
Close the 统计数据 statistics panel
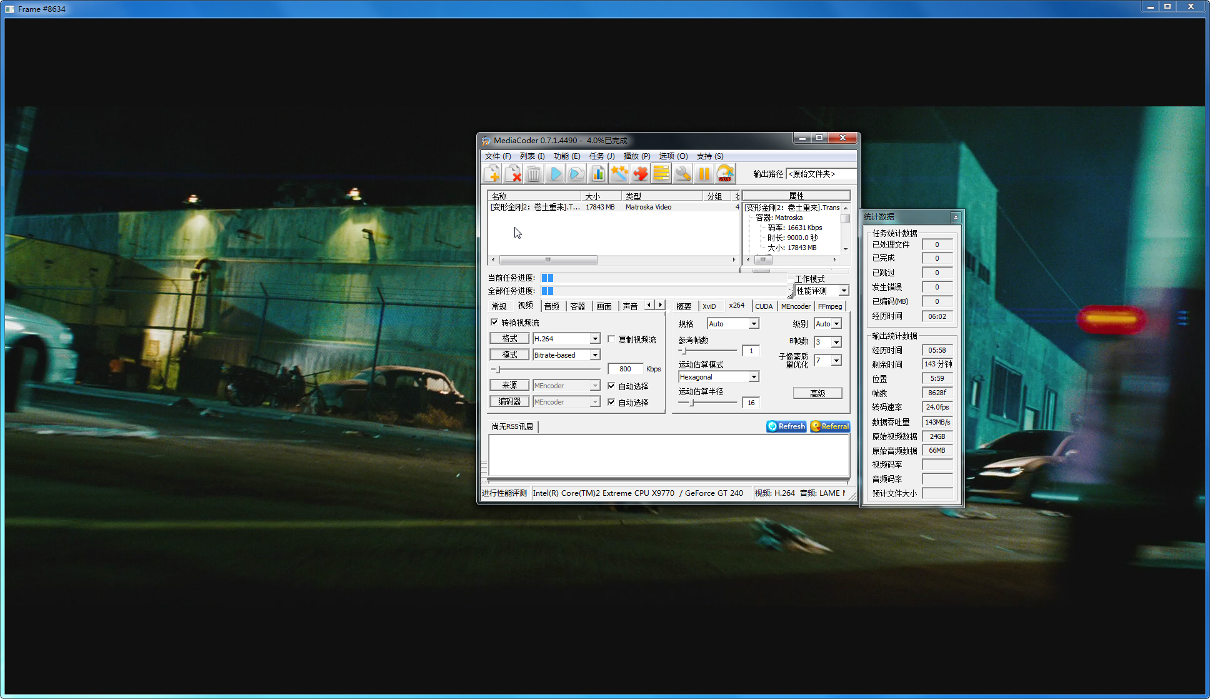[956, 217]
